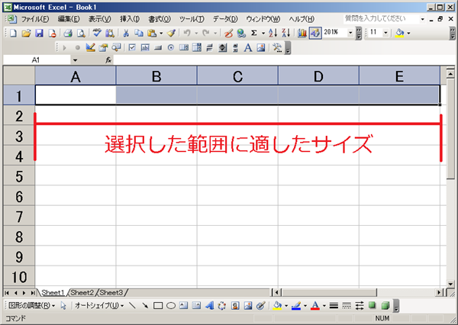Click the last sheet navigation arrow
458x325 pixels.
click(x=32, y=293)
